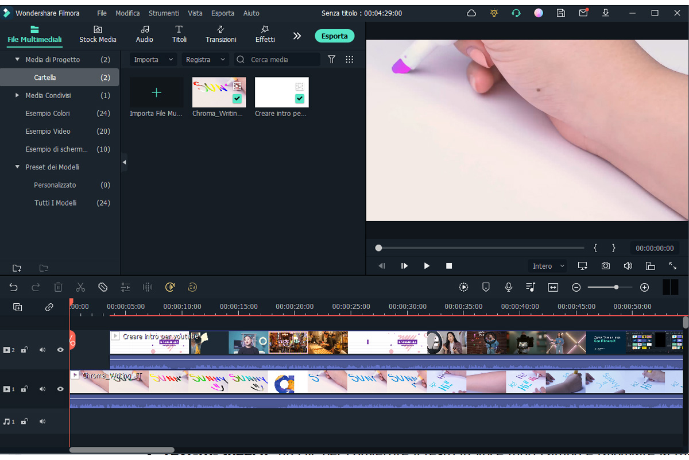This screenshot has width=689, height=460.
Task: Expand more tabs with double-chevron
Action: tap(297, 36)
